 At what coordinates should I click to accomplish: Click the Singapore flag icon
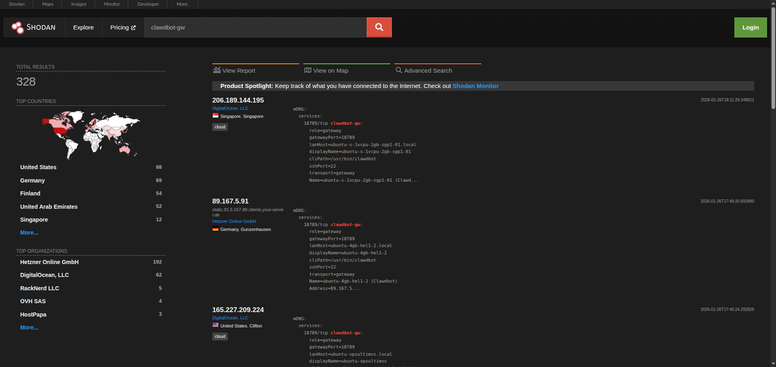pyautogui.click(x=216, y=116)
